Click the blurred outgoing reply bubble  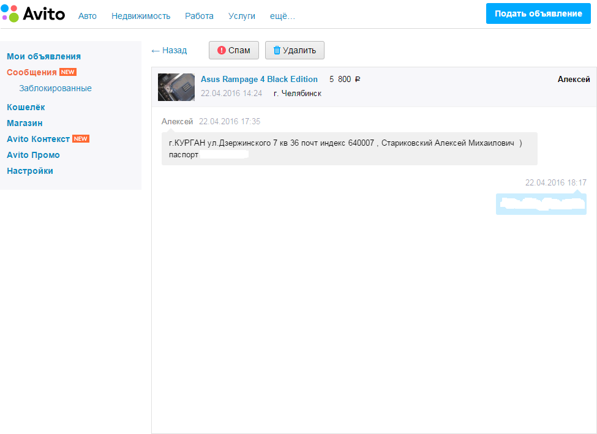click(x=541, y=204)
